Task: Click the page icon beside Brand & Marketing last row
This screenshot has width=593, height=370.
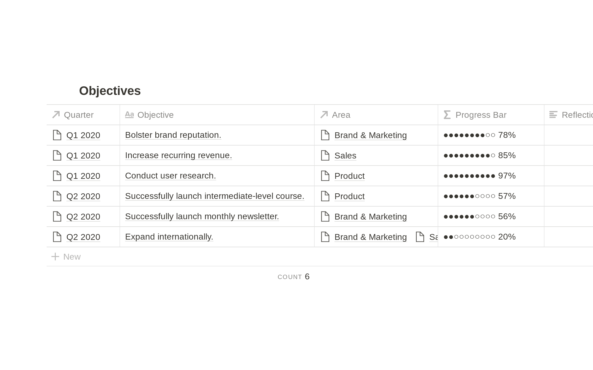Action: point(325,237)
